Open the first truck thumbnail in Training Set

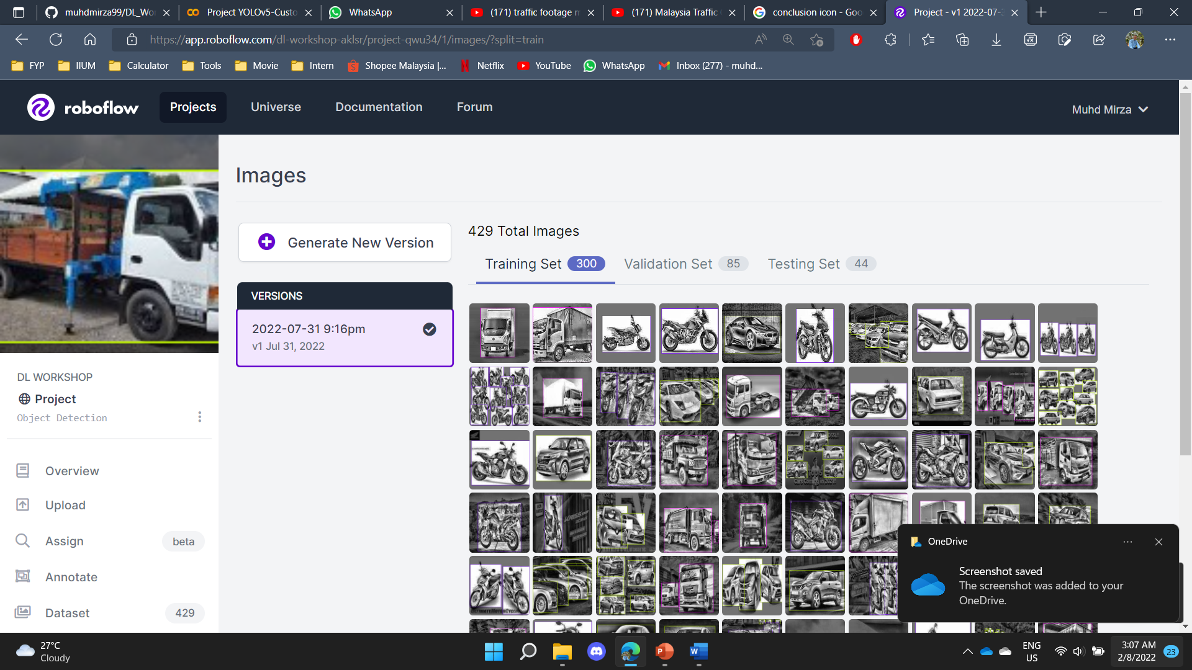pos(499,333)
